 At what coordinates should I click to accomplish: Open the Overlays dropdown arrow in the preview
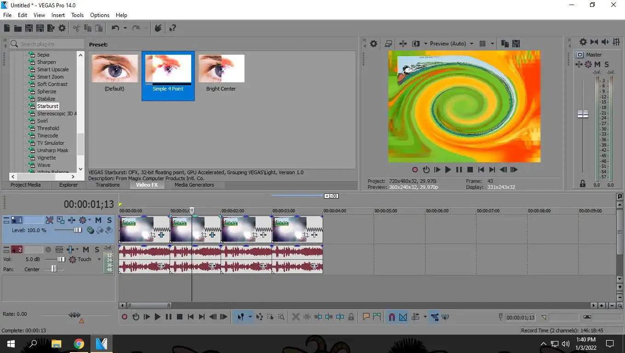[492, 44]
